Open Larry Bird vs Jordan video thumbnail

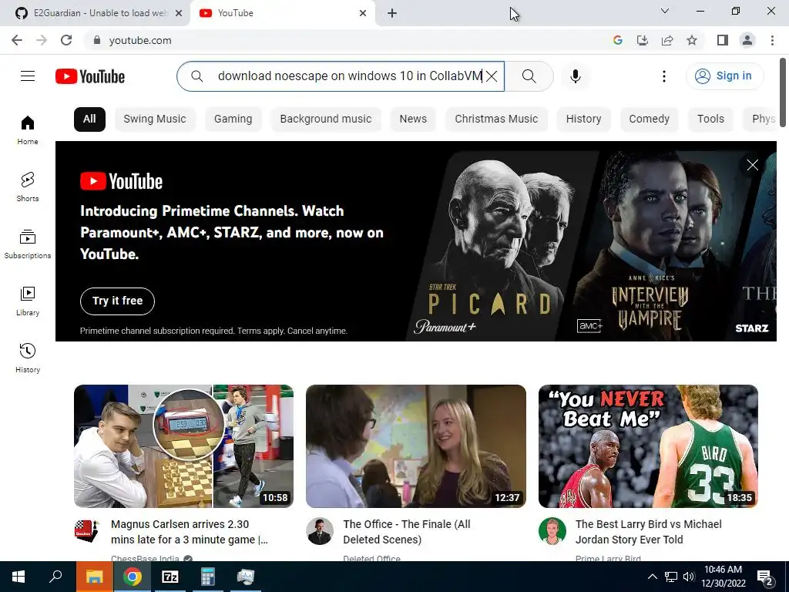648,446
